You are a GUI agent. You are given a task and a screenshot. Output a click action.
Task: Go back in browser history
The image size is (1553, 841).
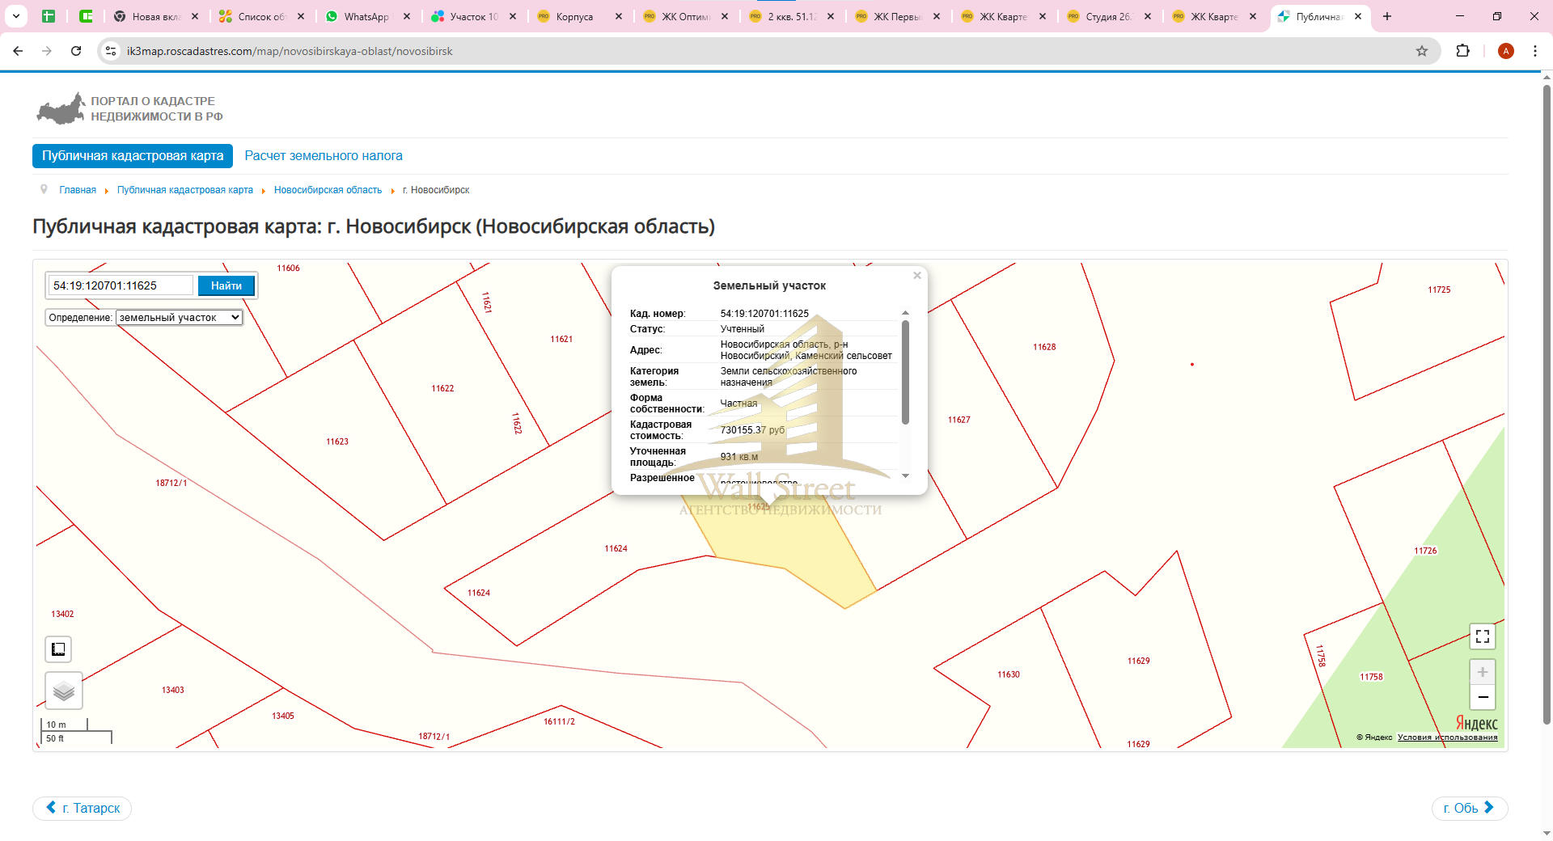pyautogui.click(x=18, y=51)
